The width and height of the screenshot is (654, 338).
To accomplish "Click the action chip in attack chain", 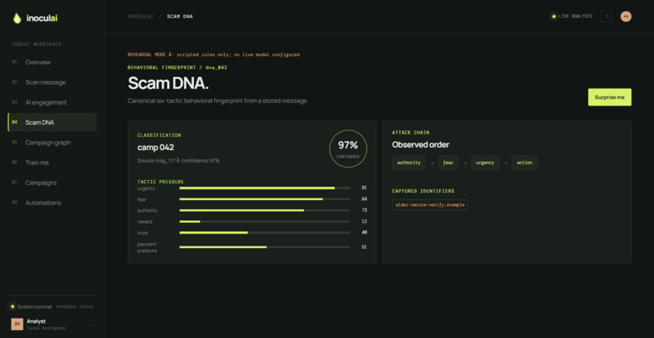I will tap(524, 163).
